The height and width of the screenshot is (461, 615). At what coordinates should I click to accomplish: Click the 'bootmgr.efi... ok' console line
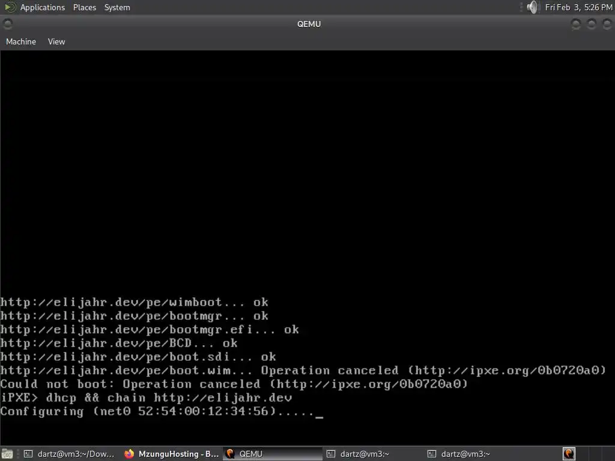coord(150,330)
